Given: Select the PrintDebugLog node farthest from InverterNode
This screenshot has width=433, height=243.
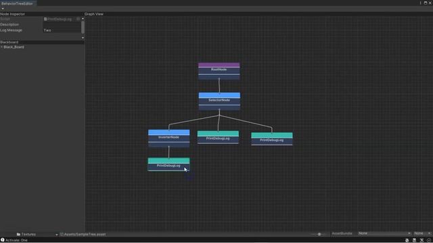Looking at the screenshot, I should point(272,139).
